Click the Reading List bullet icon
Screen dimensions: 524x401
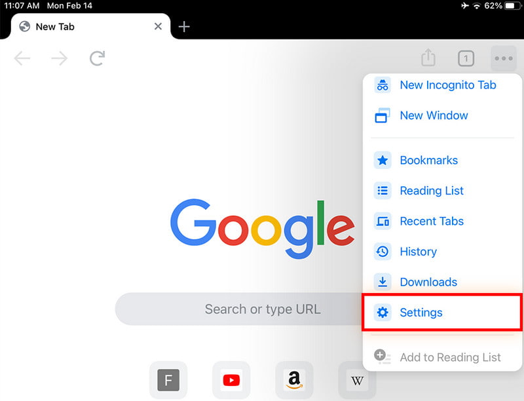click(383, 191)
